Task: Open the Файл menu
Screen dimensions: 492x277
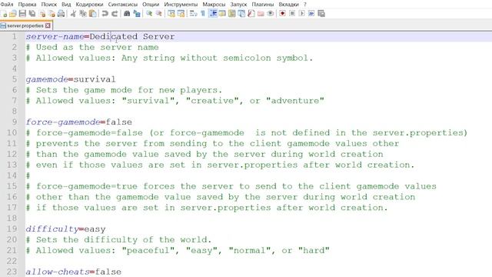Action: pyautogui.click(x=7, y=5)
